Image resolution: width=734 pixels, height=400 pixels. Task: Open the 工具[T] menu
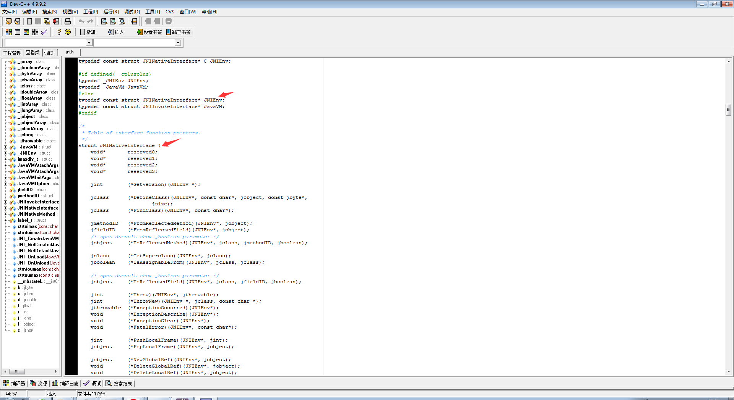click(153, 12)
